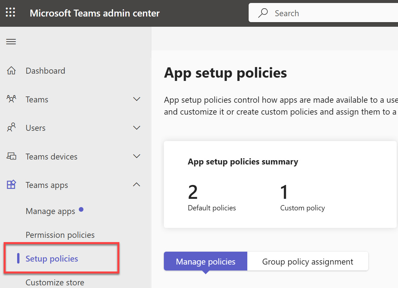Click the Microsoft Teams admin center title
398x288 pixels.
(x=95, y=13)
